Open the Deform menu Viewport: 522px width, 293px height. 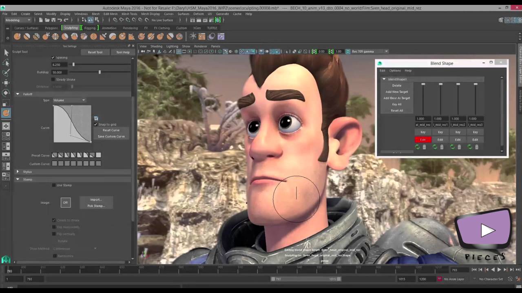coord(198,14)
